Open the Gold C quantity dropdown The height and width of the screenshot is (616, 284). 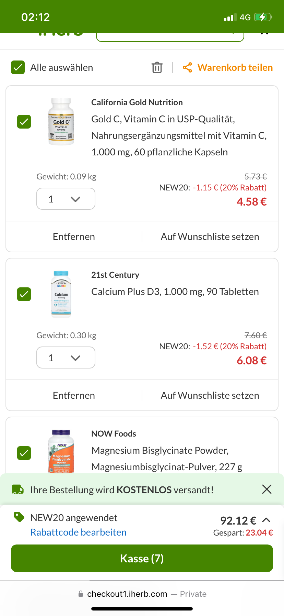[66, 199]
